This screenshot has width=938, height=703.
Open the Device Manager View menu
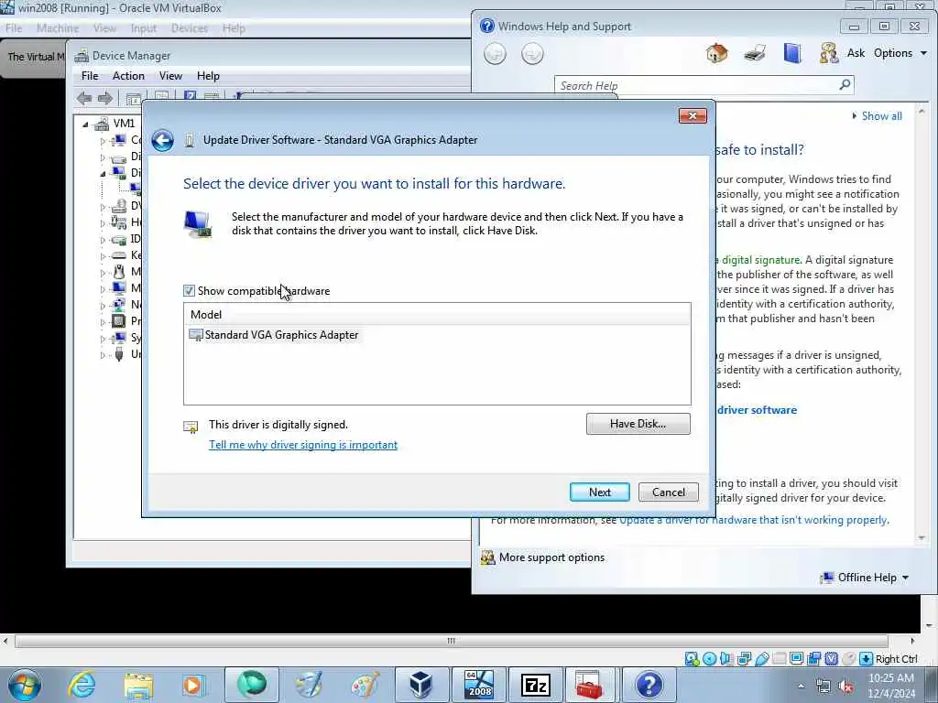170,76
